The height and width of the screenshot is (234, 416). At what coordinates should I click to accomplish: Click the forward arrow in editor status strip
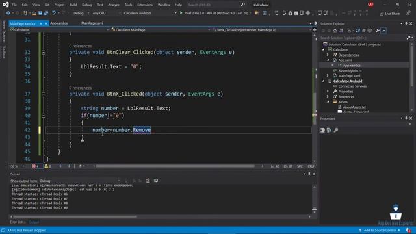69,166
